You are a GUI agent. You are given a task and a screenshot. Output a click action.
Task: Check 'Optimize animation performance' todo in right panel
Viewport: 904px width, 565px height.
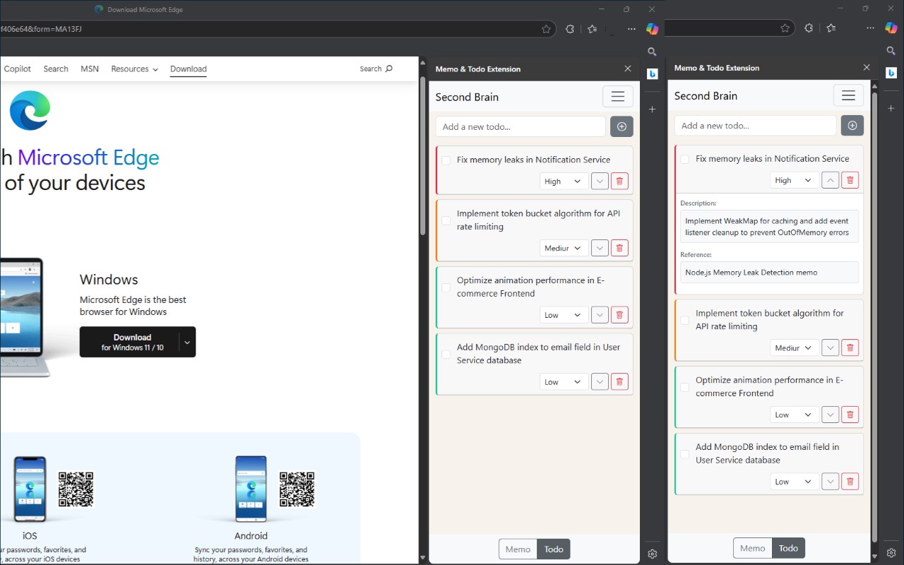(x=685, y=387)
